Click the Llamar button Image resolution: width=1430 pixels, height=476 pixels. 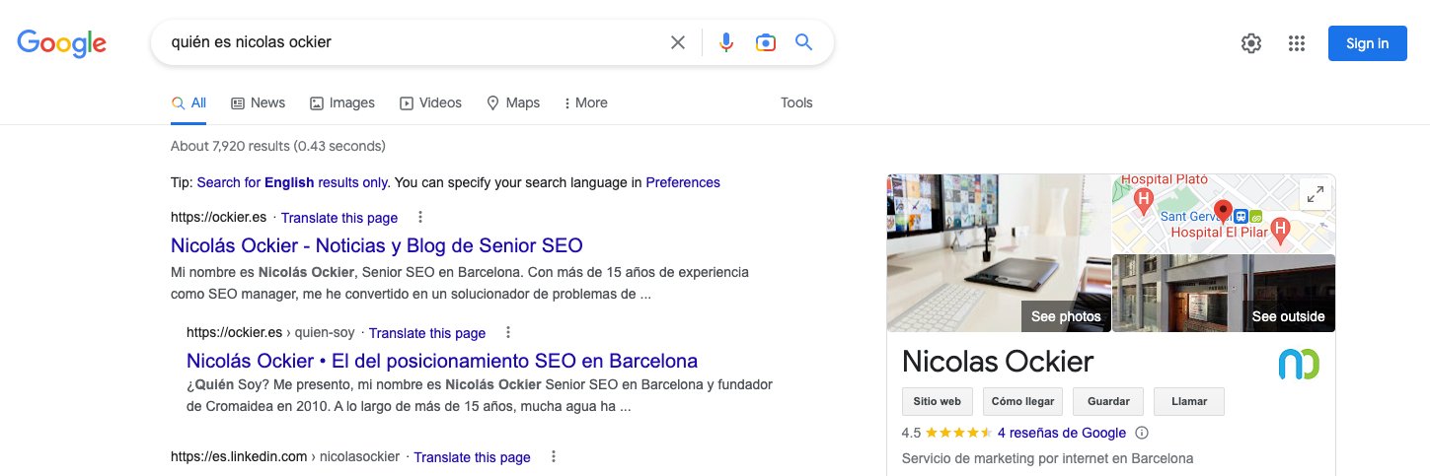point(1188,402)
